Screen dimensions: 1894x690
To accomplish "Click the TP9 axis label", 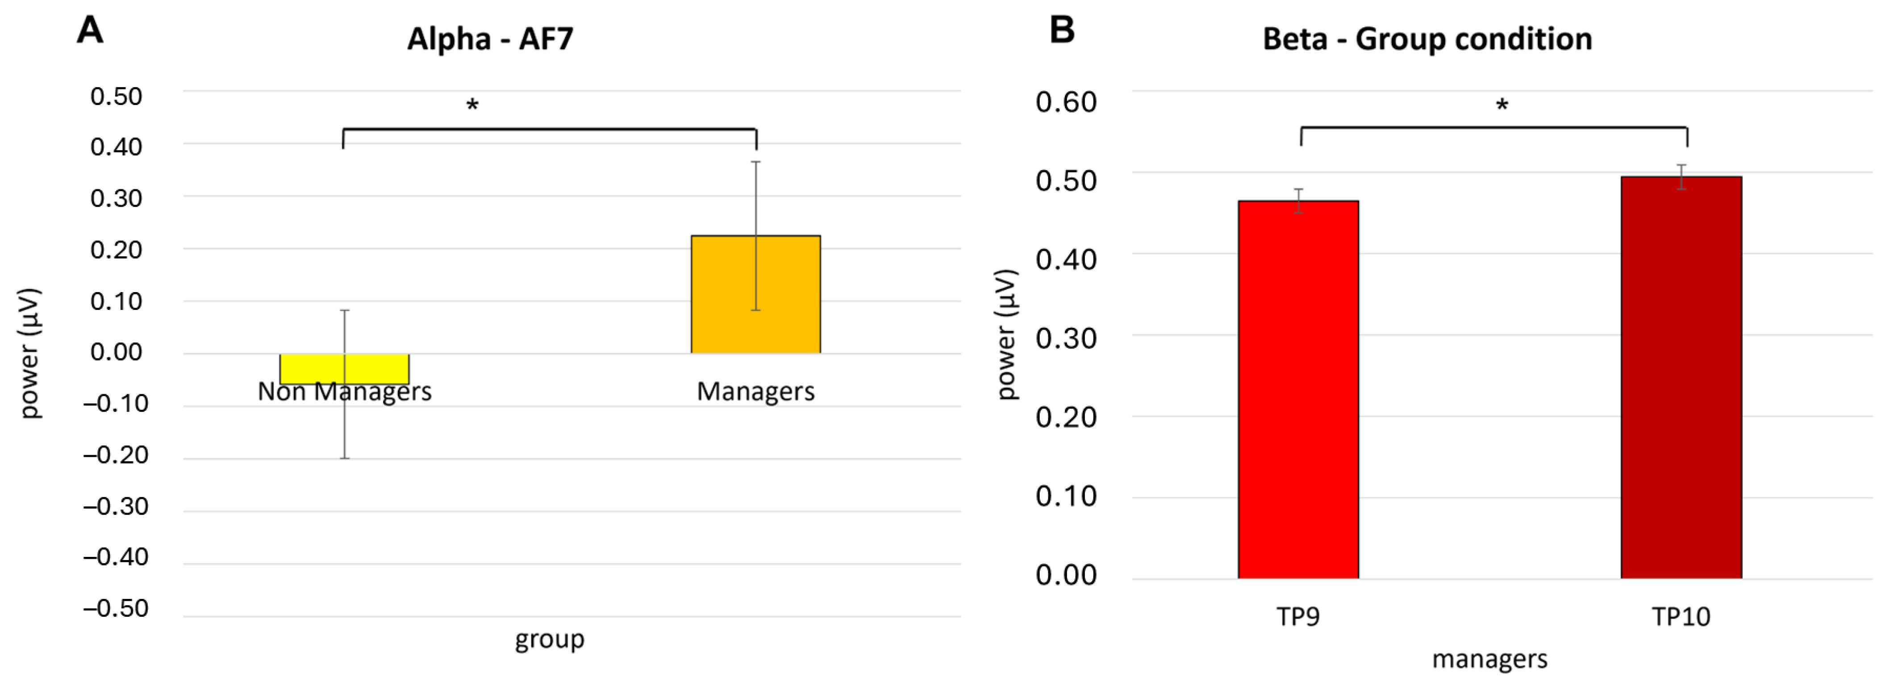I will point(1297,616).
